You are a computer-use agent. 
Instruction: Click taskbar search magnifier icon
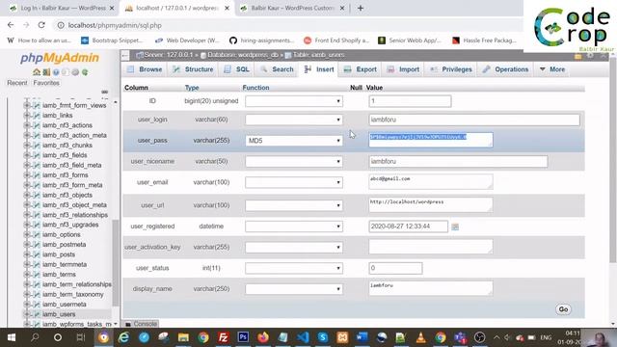click(35, 337)
